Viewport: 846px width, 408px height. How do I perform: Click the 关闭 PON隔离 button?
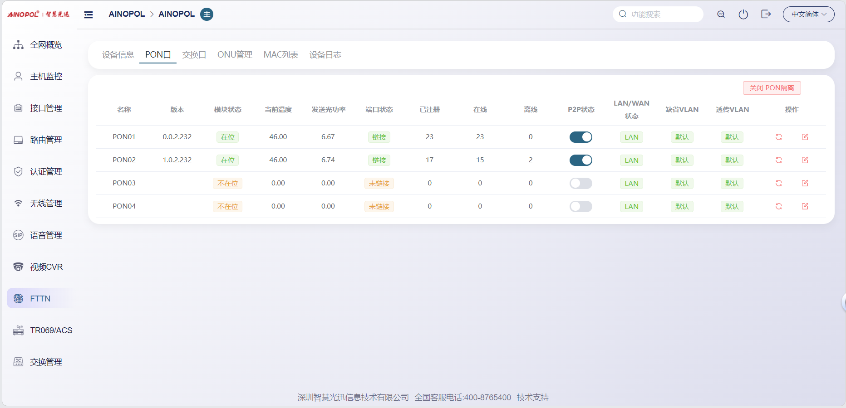click(772, 88)
